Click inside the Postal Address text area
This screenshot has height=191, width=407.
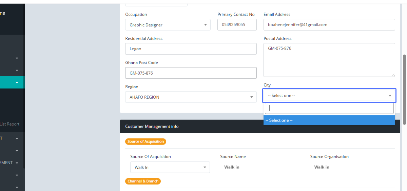[x=329, y=60]
